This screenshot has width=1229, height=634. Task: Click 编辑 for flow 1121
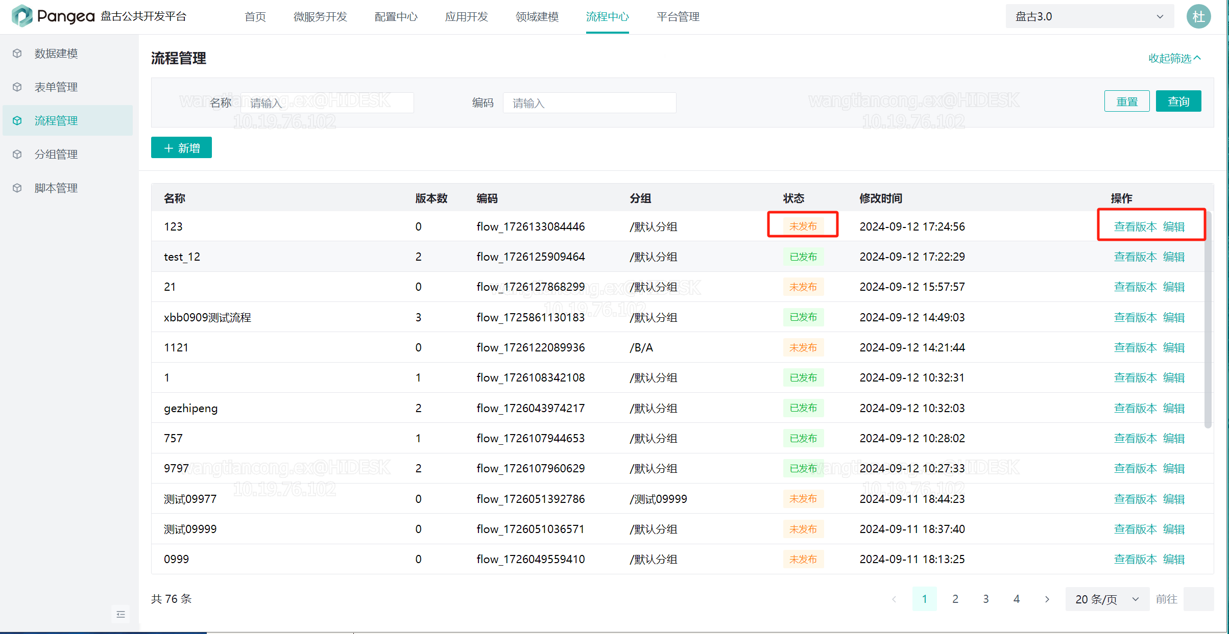1174,347
